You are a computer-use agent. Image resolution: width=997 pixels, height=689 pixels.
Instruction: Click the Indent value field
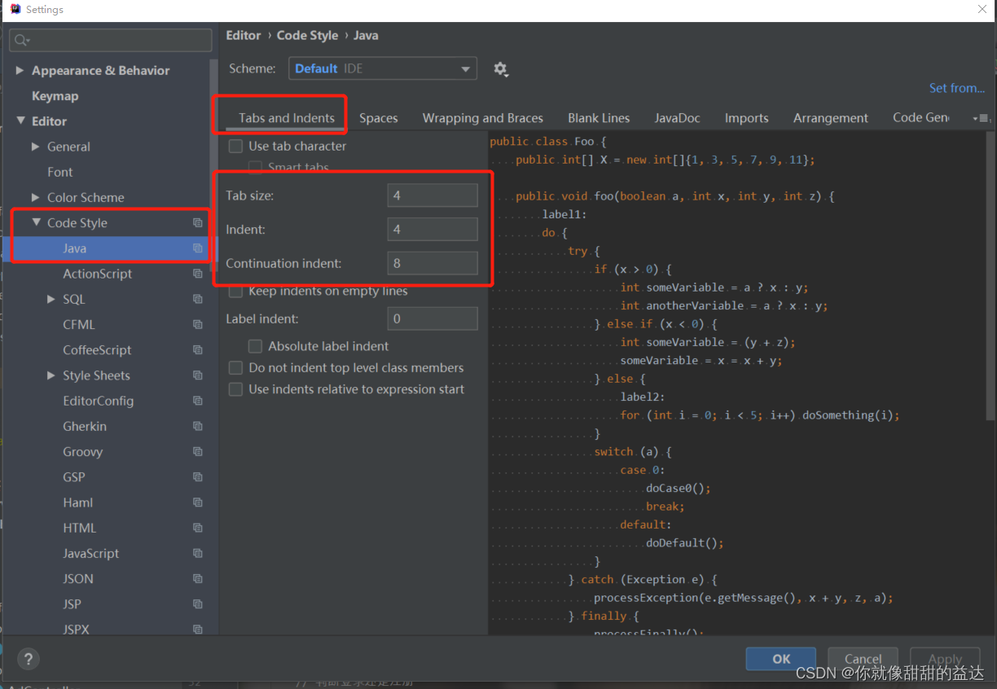tap(433, 230)
